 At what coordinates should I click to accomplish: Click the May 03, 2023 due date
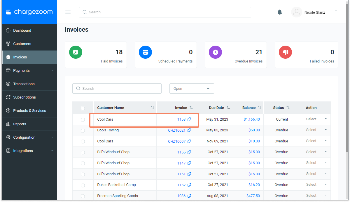tap(217, 130)
